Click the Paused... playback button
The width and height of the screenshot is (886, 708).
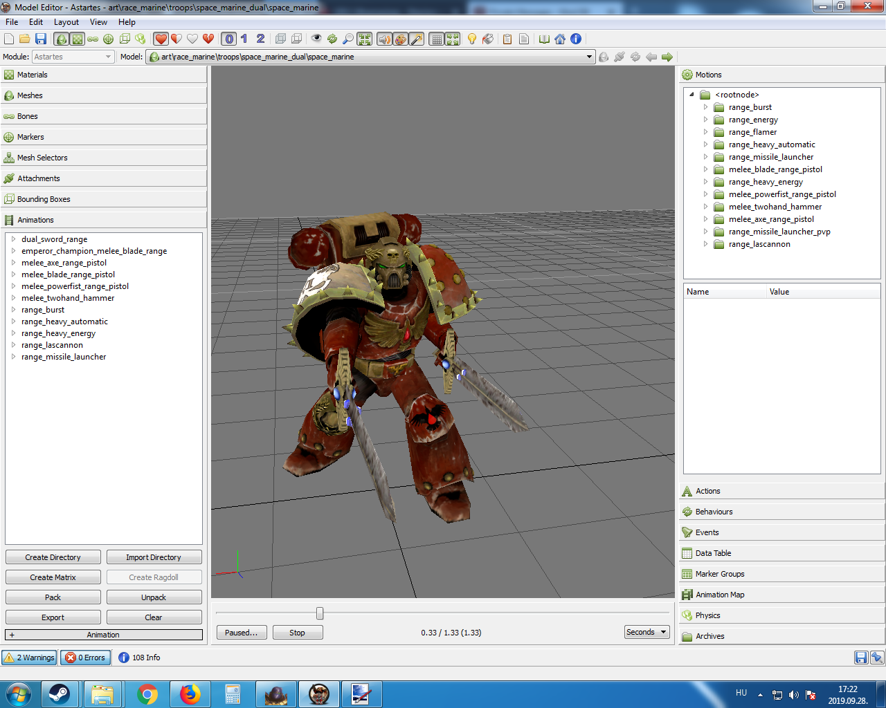242,633
